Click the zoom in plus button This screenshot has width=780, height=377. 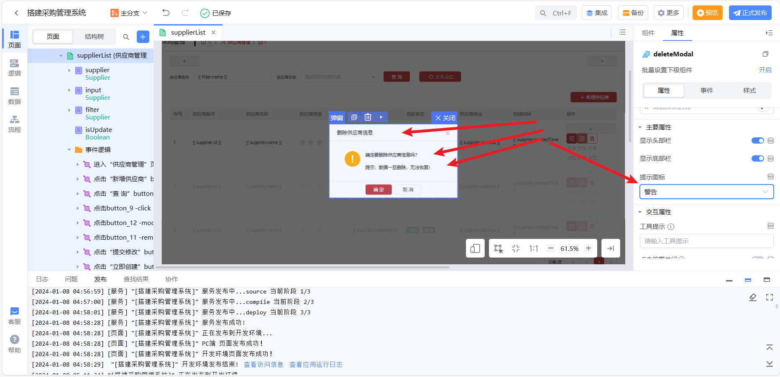point(588,248)
